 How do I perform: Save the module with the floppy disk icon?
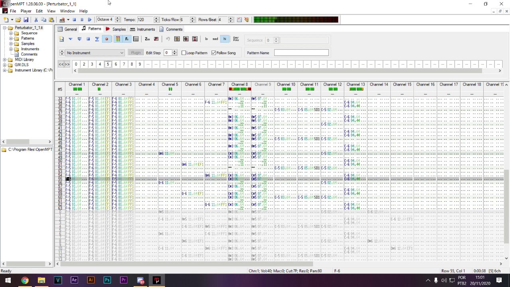(x=26, y=20)
